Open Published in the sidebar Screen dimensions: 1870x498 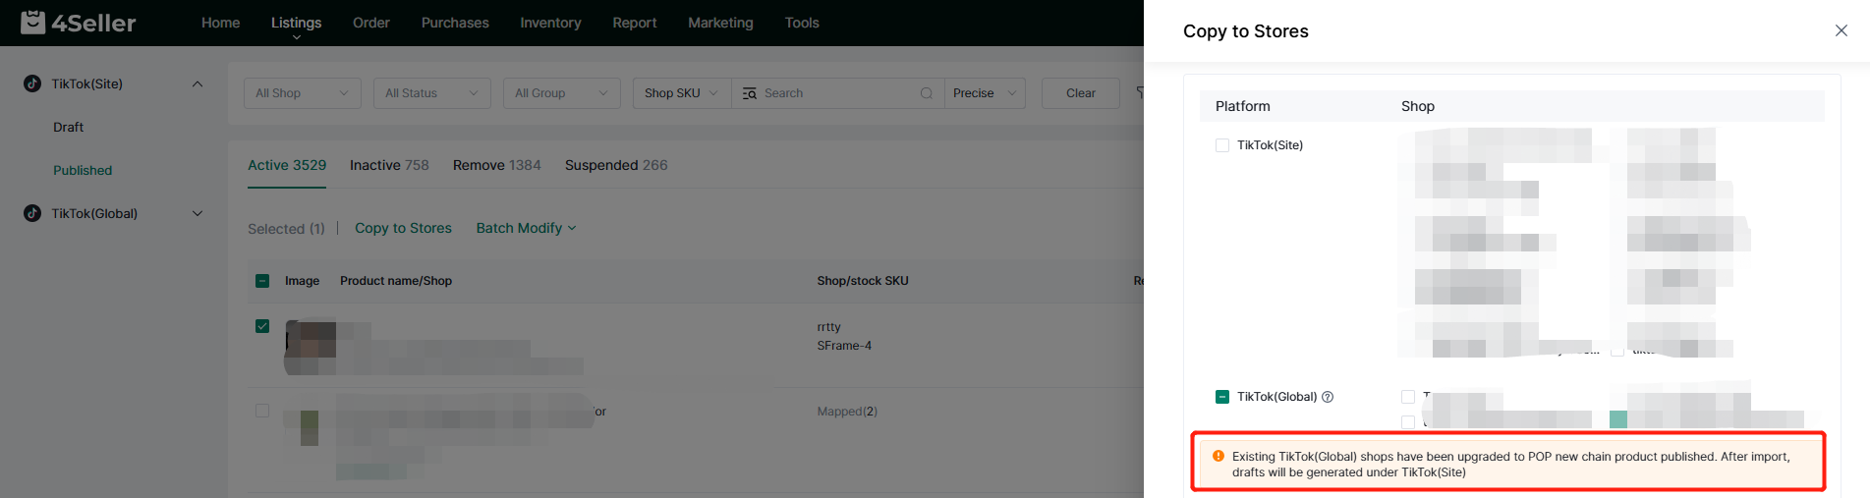pyautogui.click(x=83, y=170)
